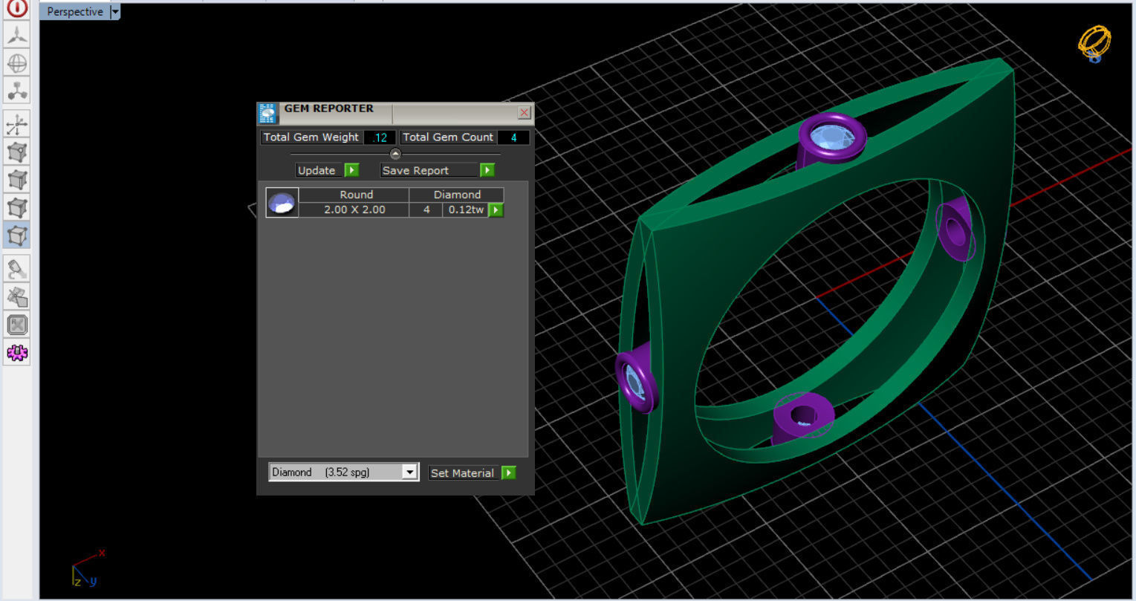Click the green arrow beside 0.12tw

tap(496, 210)
